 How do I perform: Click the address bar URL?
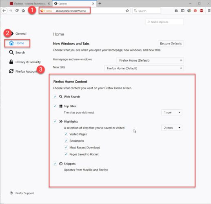71,11
